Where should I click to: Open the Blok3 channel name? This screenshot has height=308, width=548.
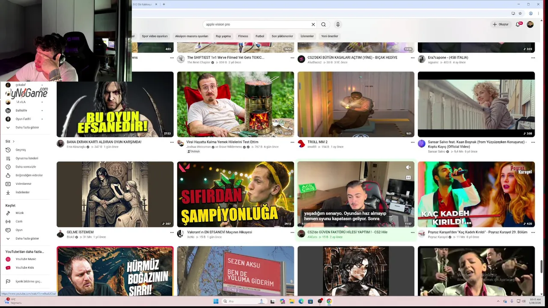tap(71, 237)
